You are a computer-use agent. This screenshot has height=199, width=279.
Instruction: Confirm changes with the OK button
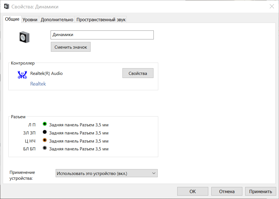tap(193, 191)
